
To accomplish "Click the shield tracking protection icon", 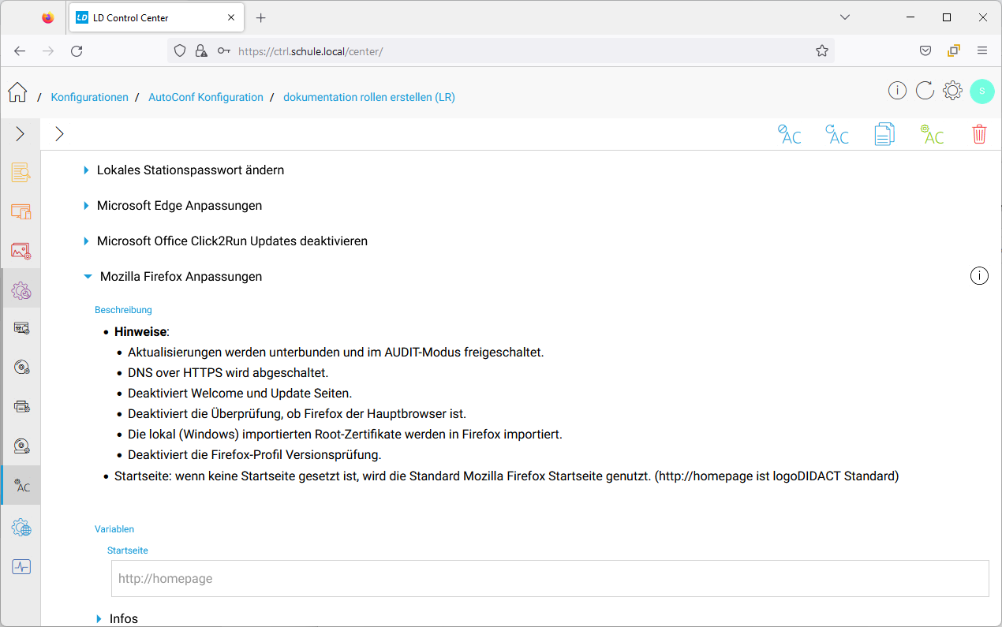I will coord(180,50).
